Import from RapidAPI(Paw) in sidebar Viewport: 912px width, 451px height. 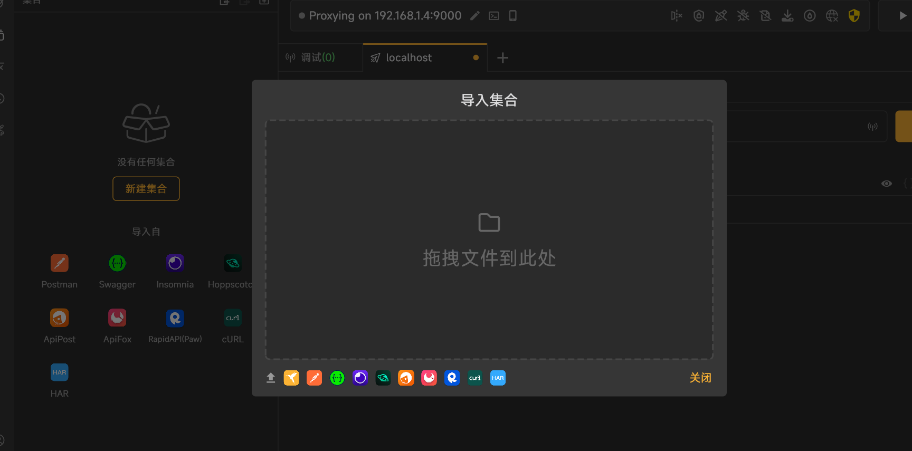[175, 327]
